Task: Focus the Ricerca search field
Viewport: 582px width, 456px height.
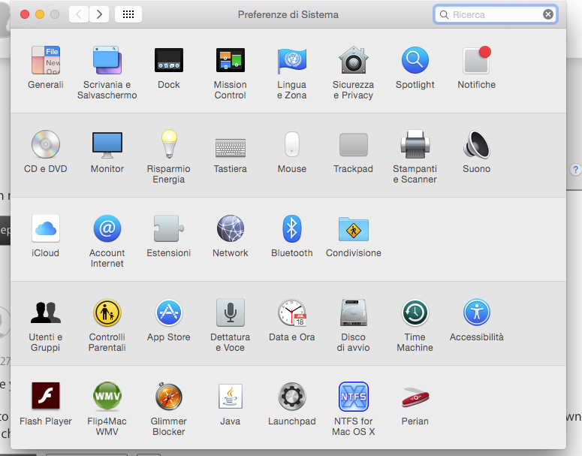Action: (x=495, y=14)
